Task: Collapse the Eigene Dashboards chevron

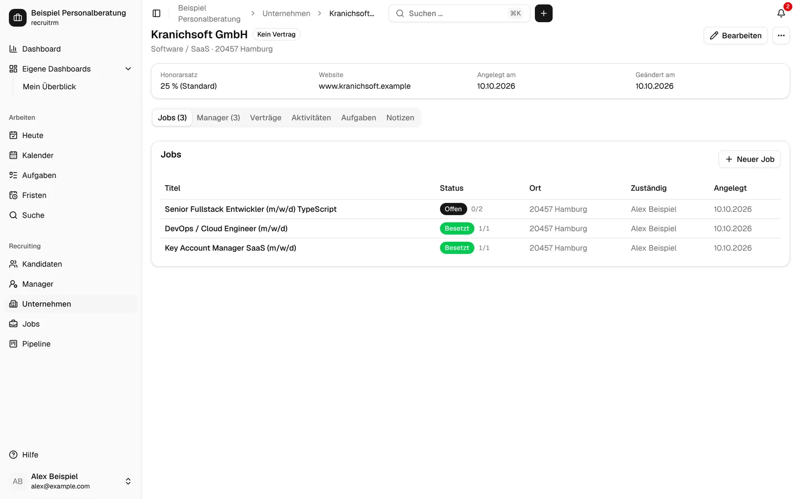Action: 128,69
